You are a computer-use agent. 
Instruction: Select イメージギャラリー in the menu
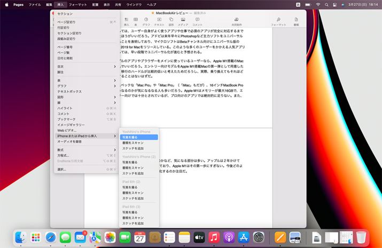[86, 125]
